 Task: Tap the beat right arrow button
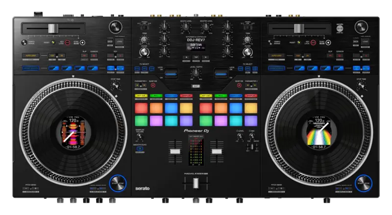click(x=205, y=57)
